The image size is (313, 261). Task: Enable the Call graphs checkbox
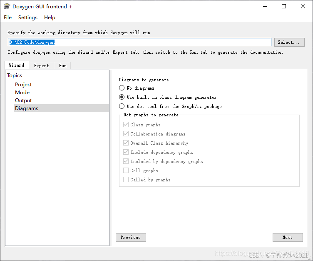126,171
